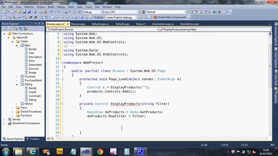The height and width of the screenshot is (156, 278).
Task: Click the Start Debugging play icon
Action: coord(80,12)
